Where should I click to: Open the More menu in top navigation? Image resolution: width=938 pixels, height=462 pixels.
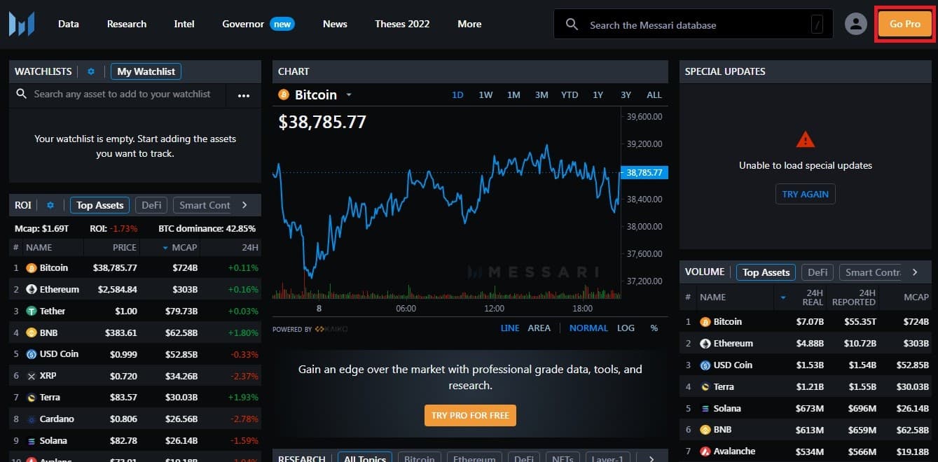469,24
